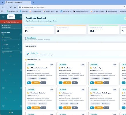Go back with the browser back arrow
Viewport: 126px width, 115px height.
[x=3, y=7]
